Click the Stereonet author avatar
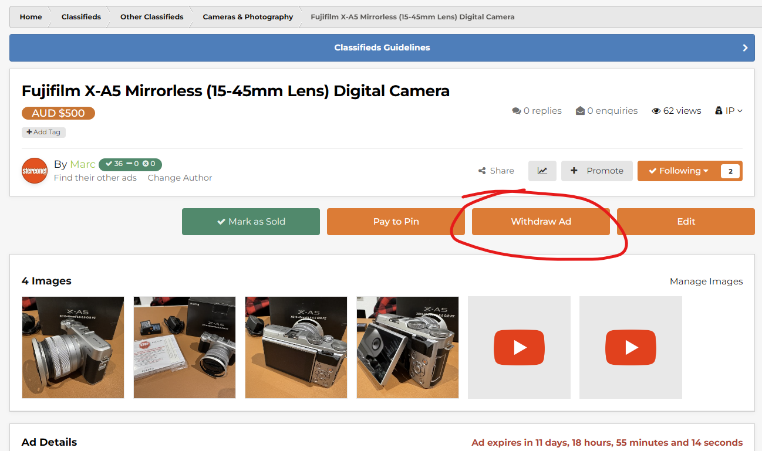Screen dimensions: 762x451 coord(35,171)
